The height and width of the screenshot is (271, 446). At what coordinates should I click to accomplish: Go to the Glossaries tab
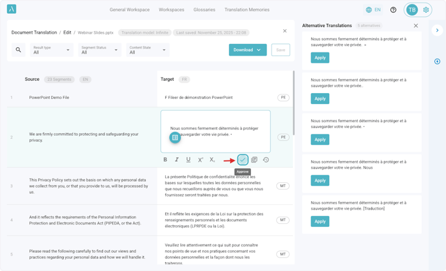click(204, 10)
